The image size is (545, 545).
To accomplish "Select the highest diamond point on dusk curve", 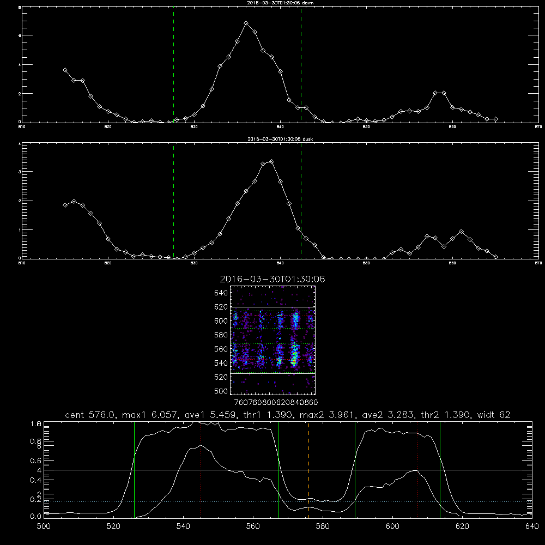I will click(x=272, y=162).
